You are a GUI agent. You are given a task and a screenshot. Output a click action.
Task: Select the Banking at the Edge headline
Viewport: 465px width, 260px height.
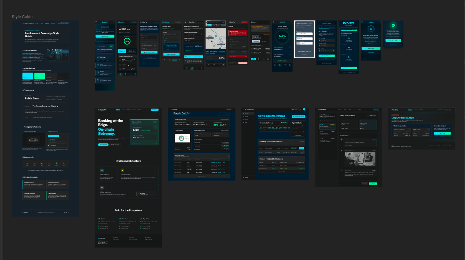[x=111, y=123]
